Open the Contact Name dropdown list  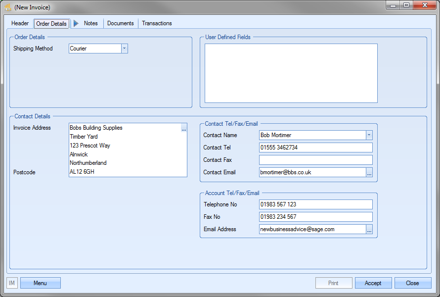pyautogui.click(x=369, y=135)
